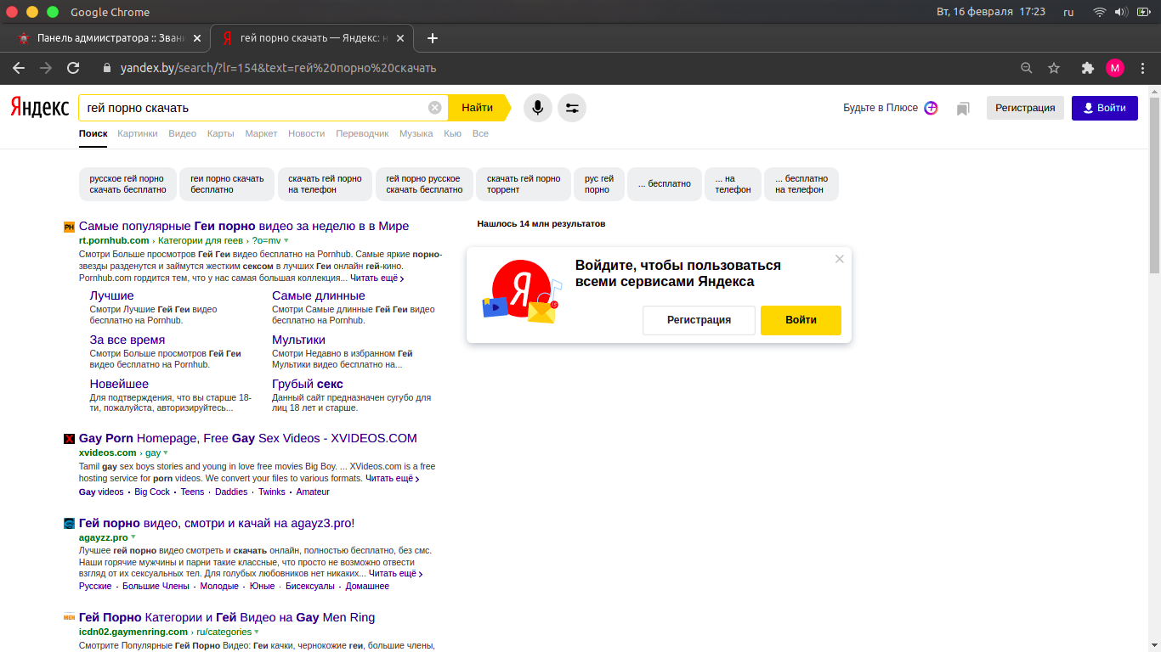Viewport: 1161px width, 652px height.
Task: Close the Yandex login prompt card
Action: coord(840,259)
